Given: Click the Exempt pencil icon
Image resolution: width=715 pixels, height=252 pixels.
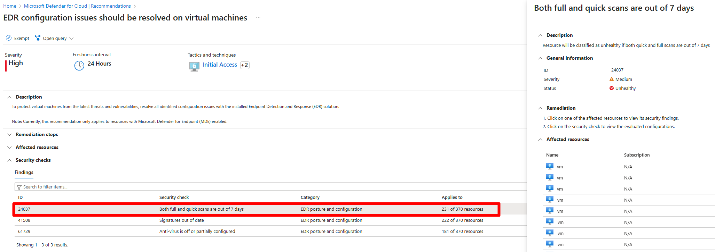Looking at the screenshot, I should click(x=9, y=38).
